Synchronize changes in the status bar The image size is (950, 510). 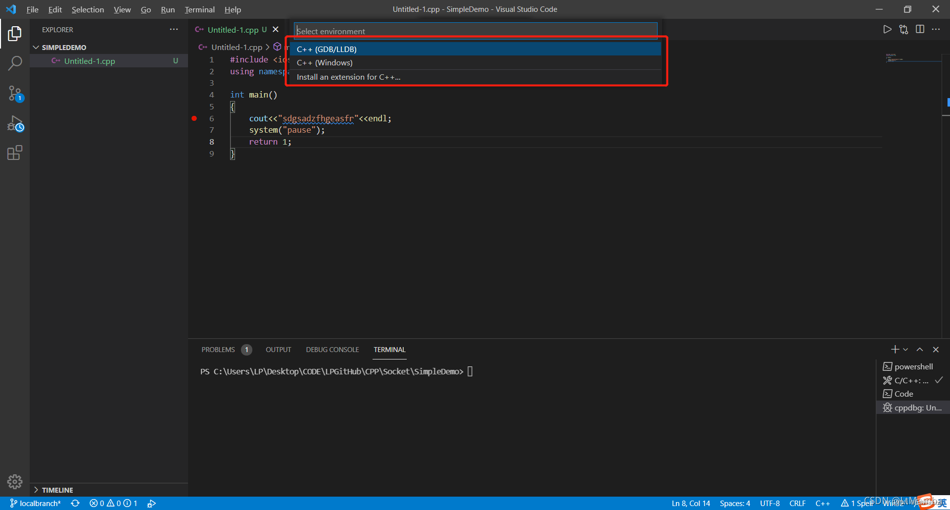coord(75,503)
